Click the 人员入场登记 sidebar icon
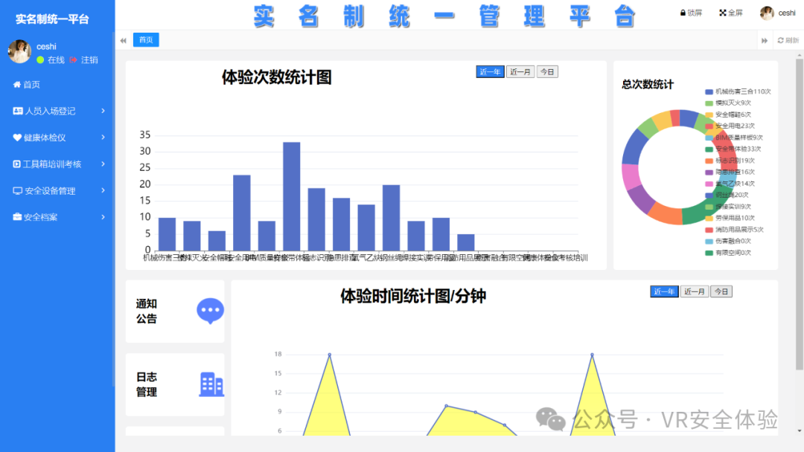 pos(16,111)
